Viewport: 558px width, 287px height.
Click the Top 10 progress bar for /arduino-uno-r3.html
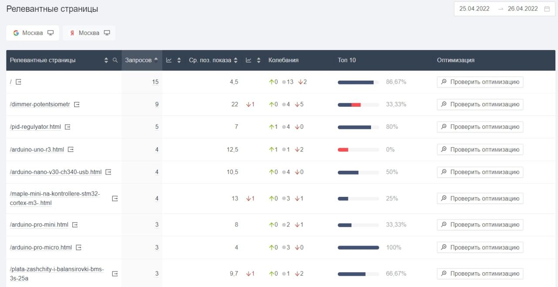(x=358, y=150)
